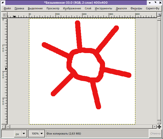Open the Диалоги menu
163x139 pixels.
pos(121,8)
